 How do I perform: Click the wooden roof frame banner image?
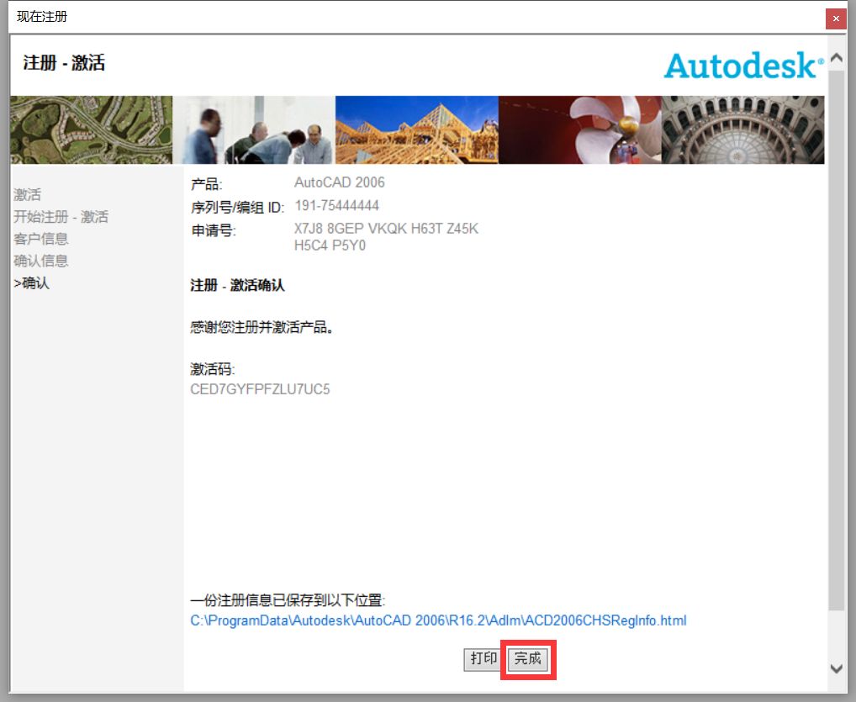tap(416, 130)
